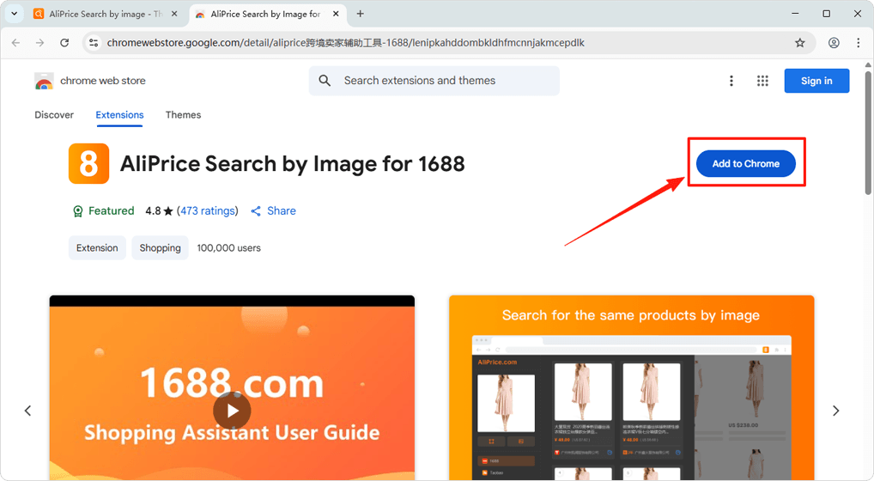Click the browser reload button
This screenshot has width=874, height=481.
pyautogui.click(x=64, y=43)
